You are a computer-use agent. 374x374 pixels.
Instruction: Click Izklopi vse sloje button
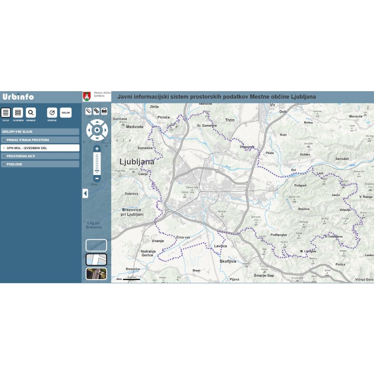click(40, 132)
